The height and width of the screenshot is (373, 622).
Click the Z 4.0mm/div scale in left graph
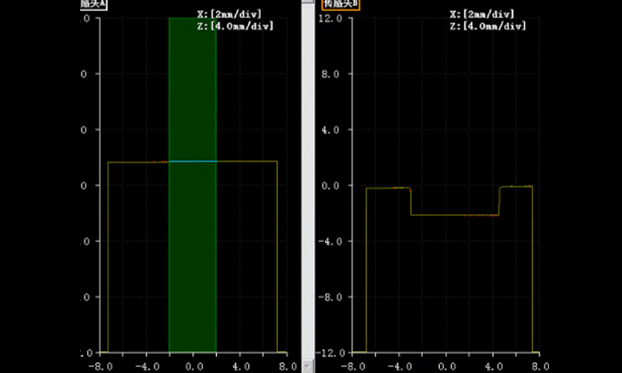pos(235,26)
